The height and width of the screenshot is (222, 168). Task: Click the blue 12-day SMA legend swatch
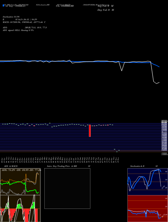(4, 5)
